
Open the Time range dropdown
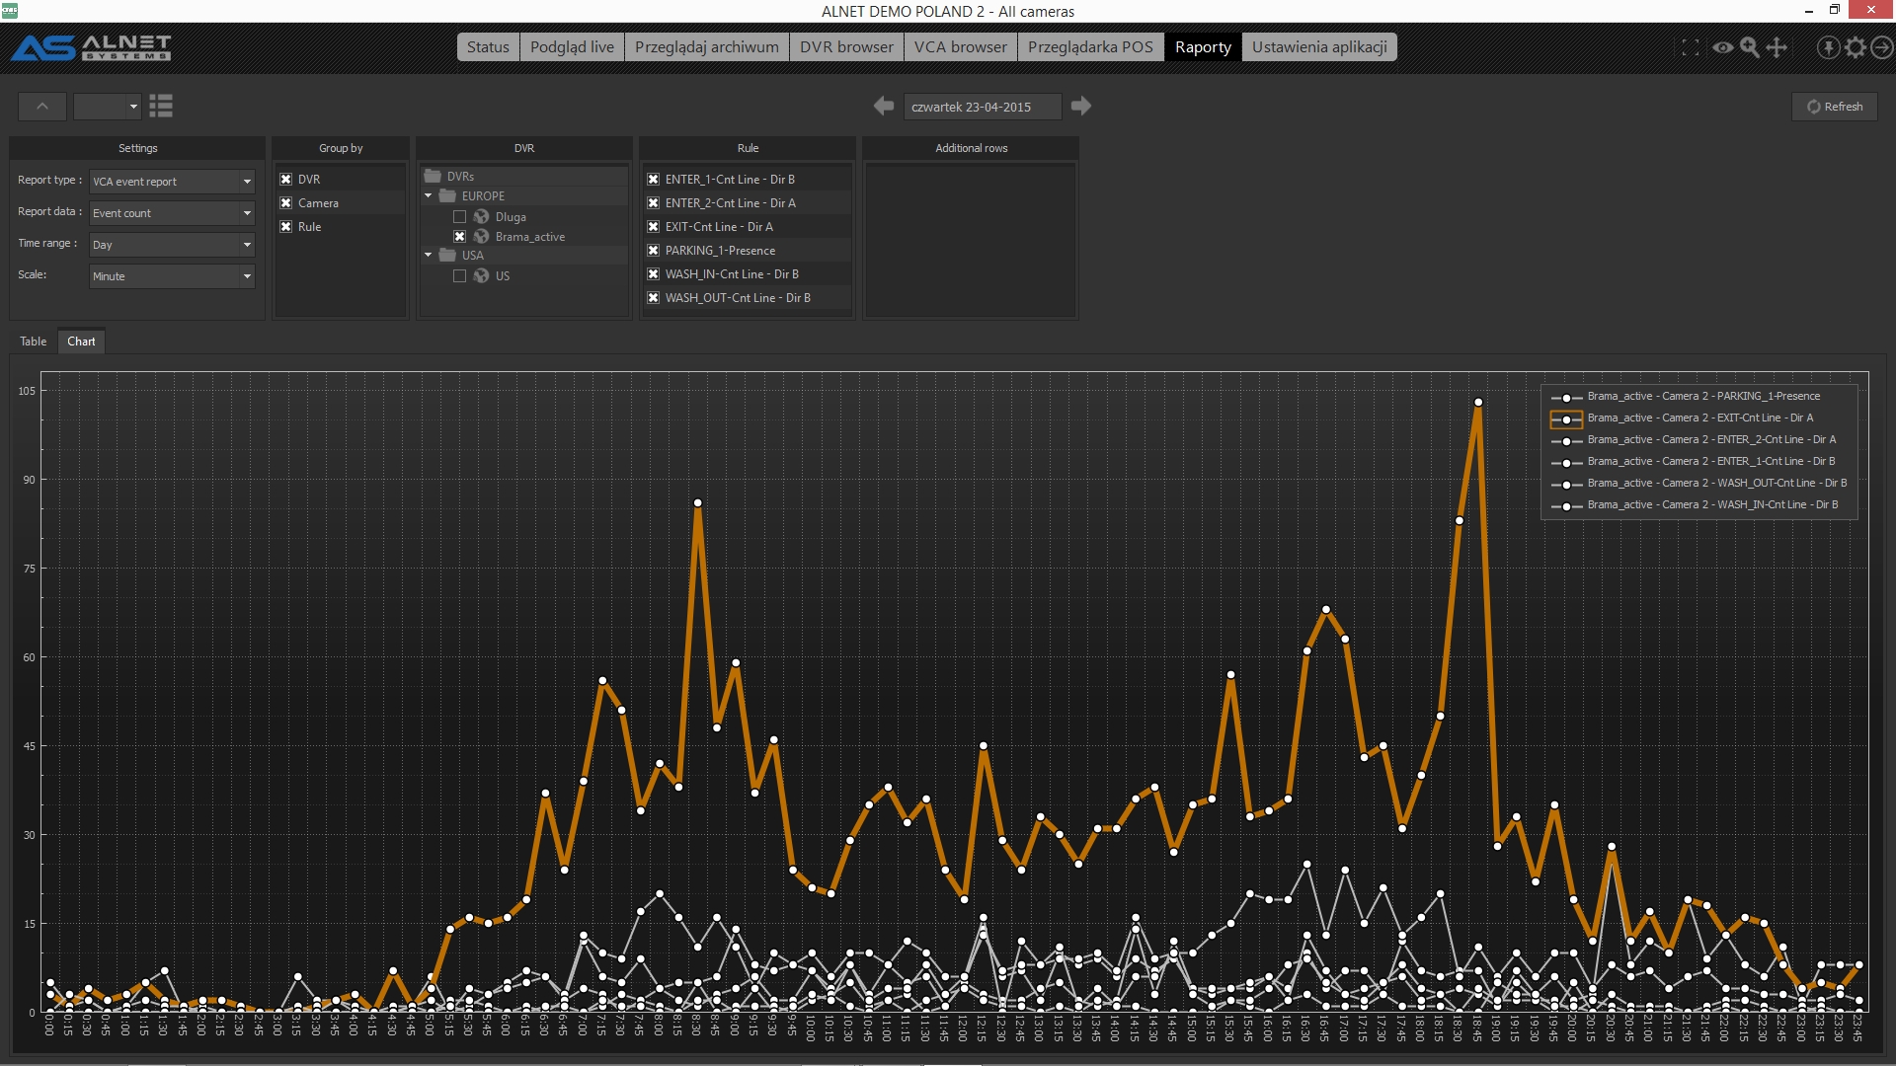pyautogui.click(x=172, y=245)
